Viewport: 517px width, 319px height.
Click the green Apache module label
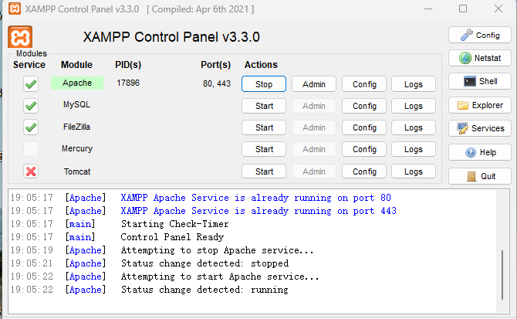point(77,83)
